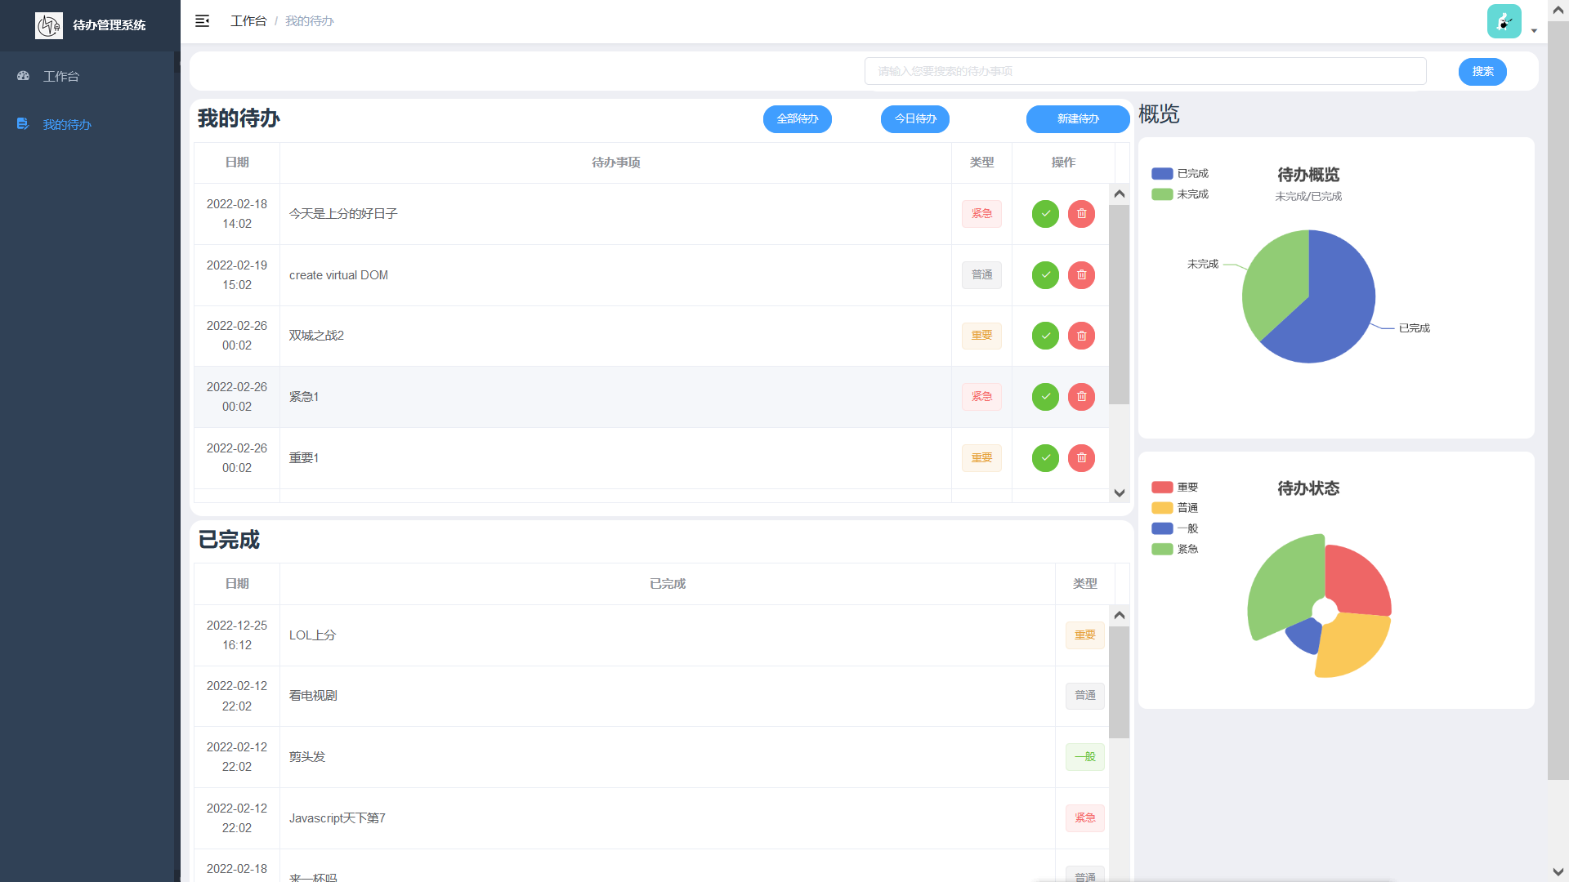Toggle 未完成 legend in 待办概览 chart

(x=1180, y=194)
